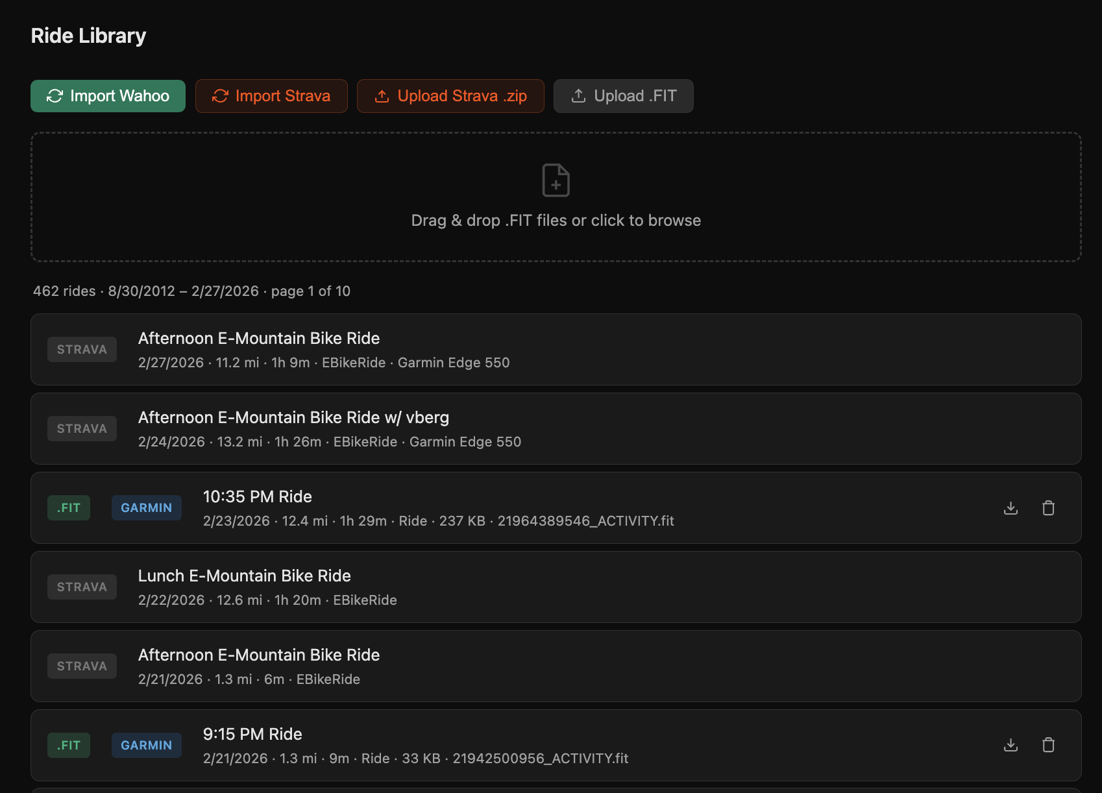Click Import Strava
The height and width of the screenshot is (793, 1102).
click(x=271, y=95)
